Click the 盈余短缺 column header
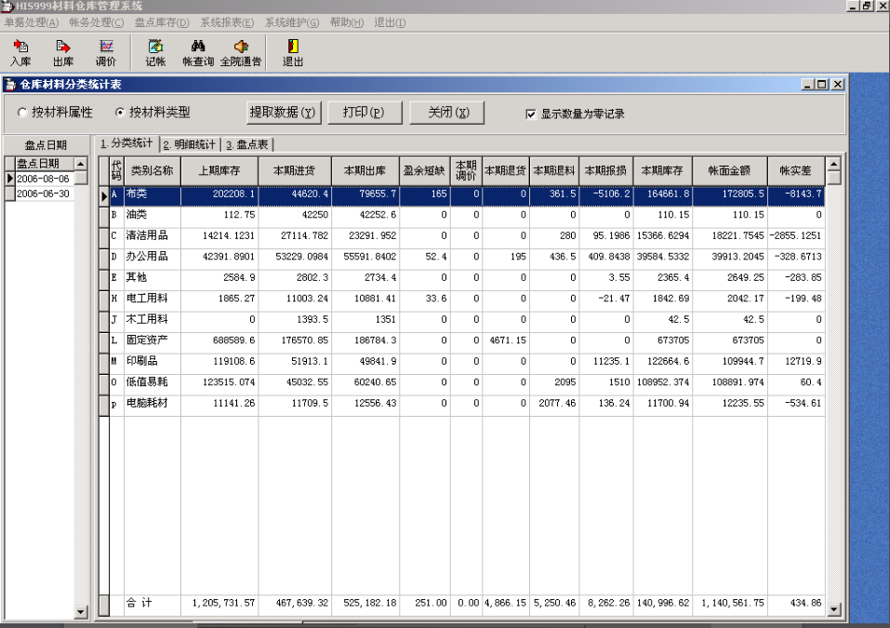The width and height of the screenshot is (890, 628). pos(425,171)
